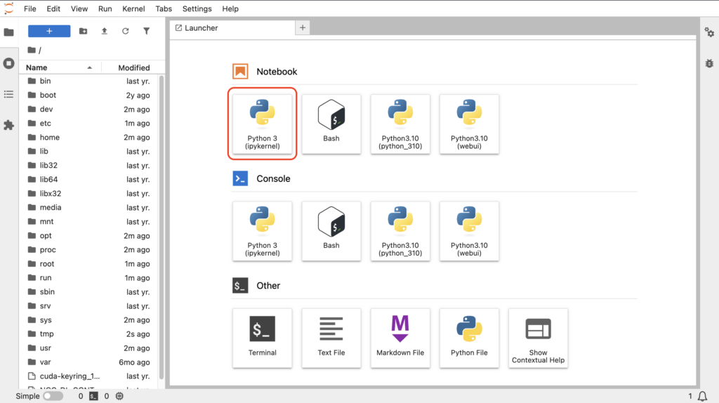
Task: Create Python3.10 (python_310) notebook
Action: coord(400,124)
